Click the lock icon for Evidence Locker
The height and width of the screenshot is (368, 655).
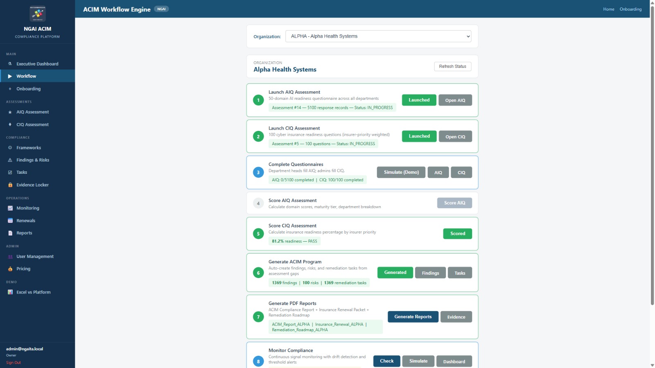(10, 185)
